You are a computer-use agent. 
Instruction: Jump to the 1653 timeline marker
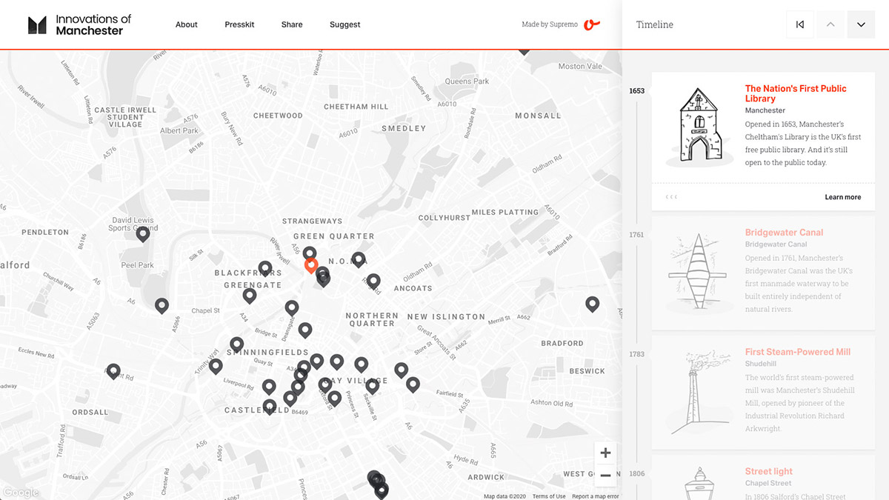coord(636,91)
